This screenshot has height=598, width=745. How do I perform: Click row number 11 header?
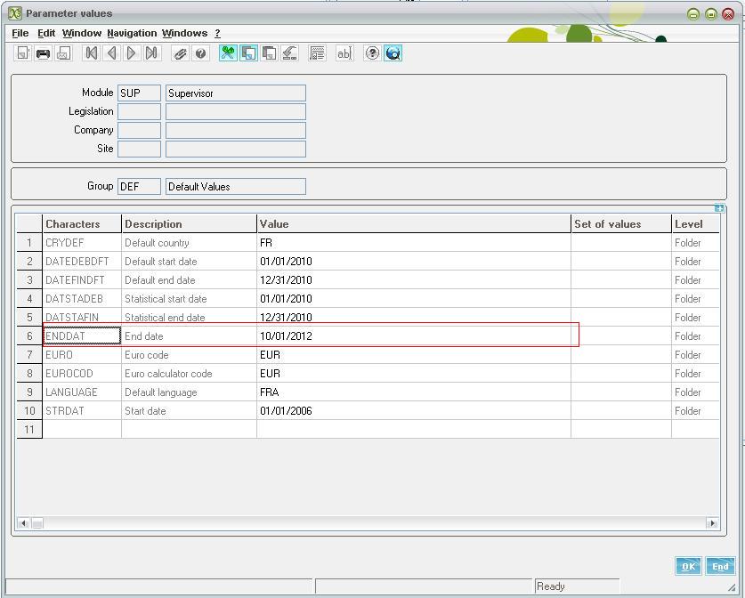pyautogui.click(x=29, y=430)
